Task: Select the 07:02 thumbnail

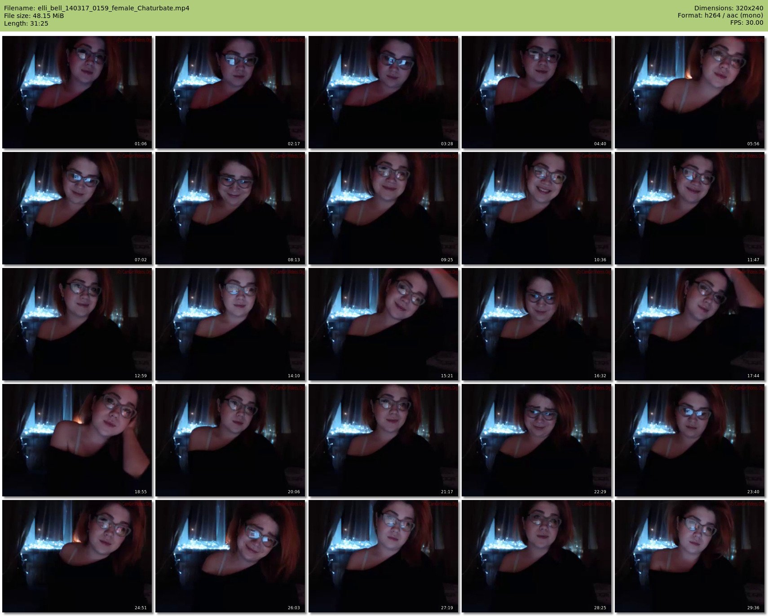Action: tap(77, 208)
